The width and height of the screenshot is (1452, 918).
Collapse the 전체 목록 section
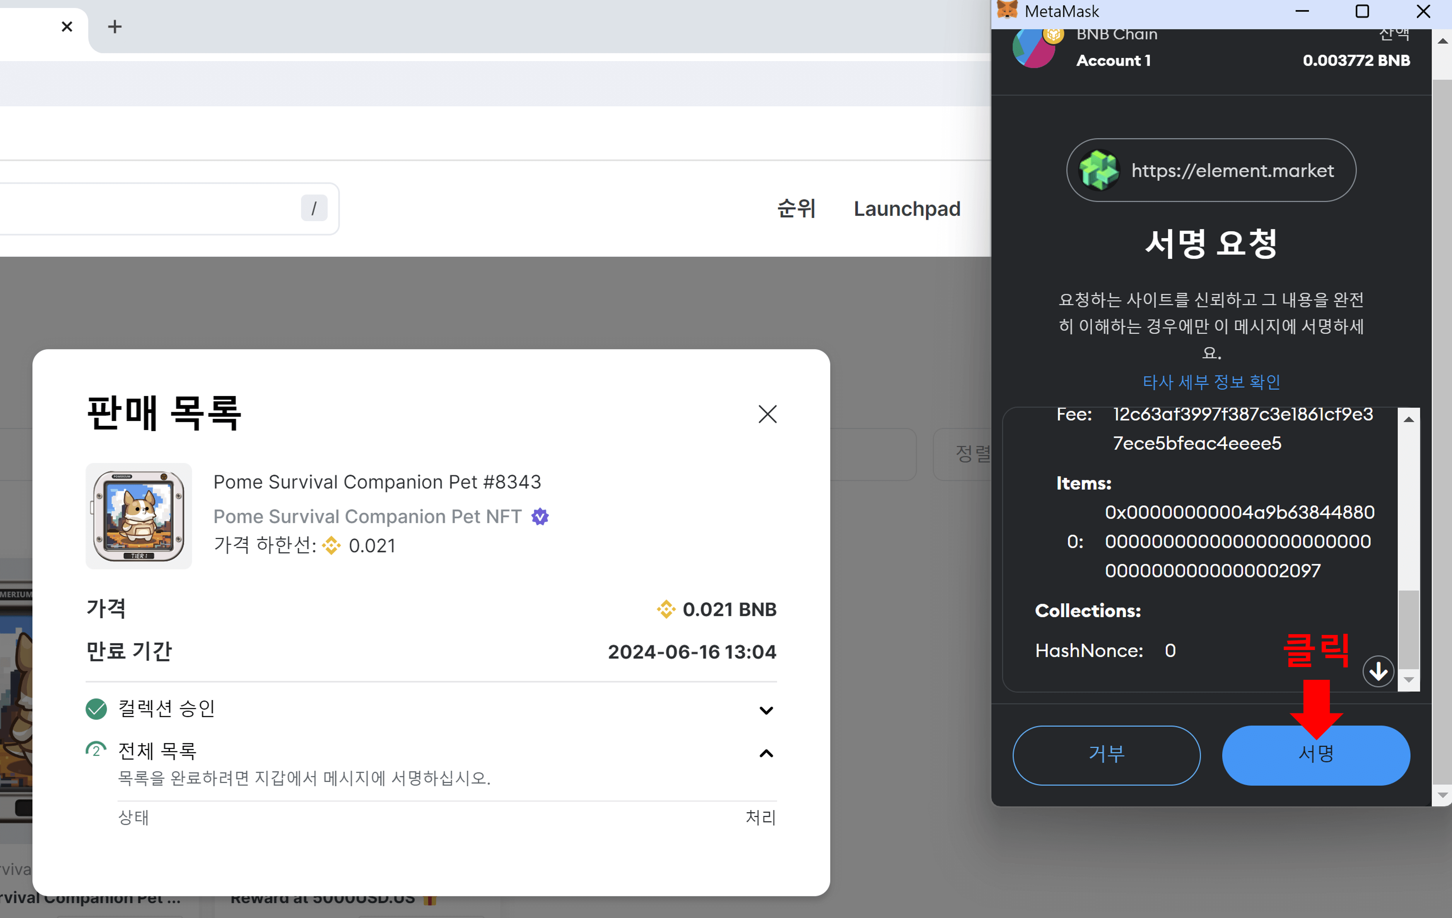point(766,753)
